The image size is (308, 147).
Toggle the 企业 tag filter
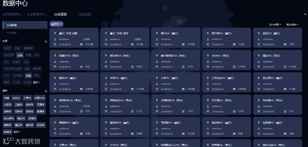click(20, 55)
